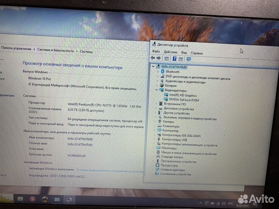The height and width of the screenshot is (209, 279).
Task: Select Intel(R) HD Graphics device
Action: click(183, 95)
